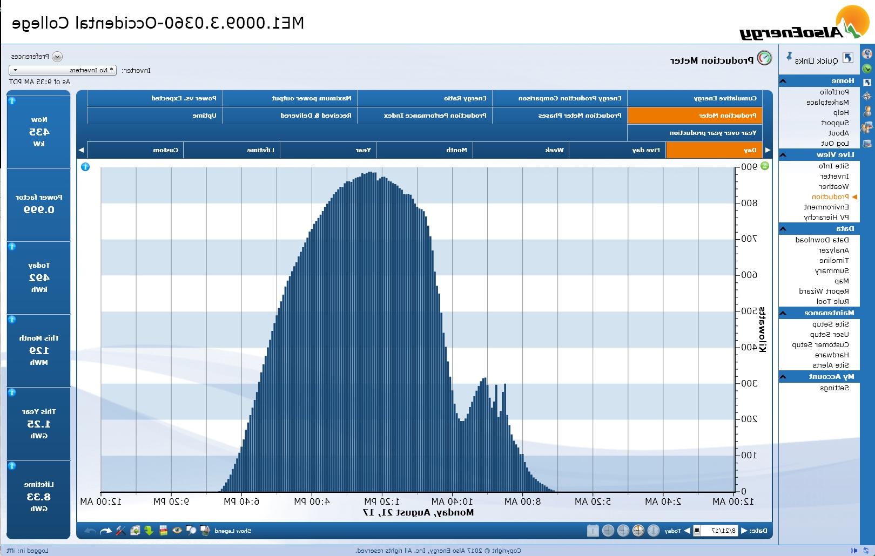Open Production Performance Index tab
The height and width of the screenshot is (556, 875).
[x=425, y=116]
